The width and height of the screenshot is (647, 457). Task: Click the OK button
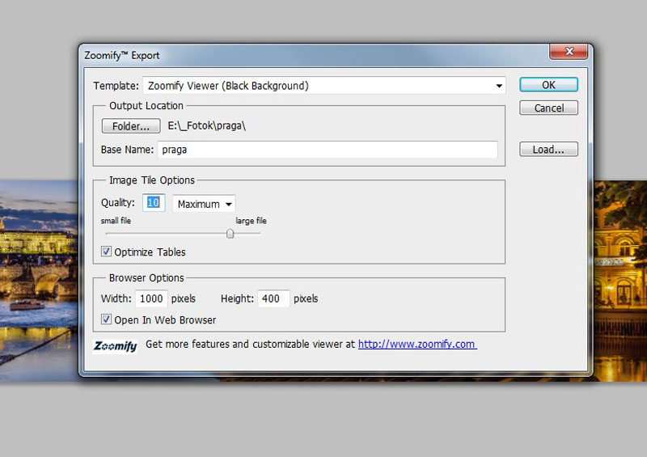pyautogui.click(x=548, y=85)
